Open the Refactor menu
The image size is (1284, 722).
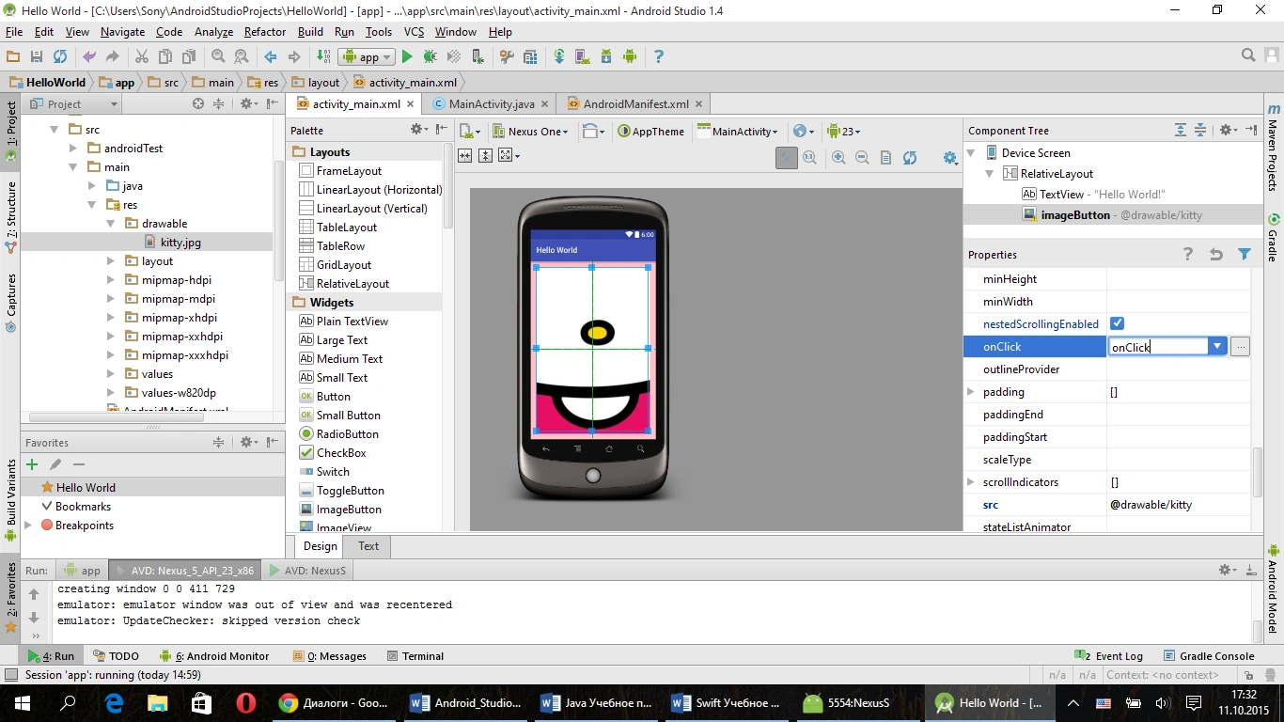click(264, 32)
